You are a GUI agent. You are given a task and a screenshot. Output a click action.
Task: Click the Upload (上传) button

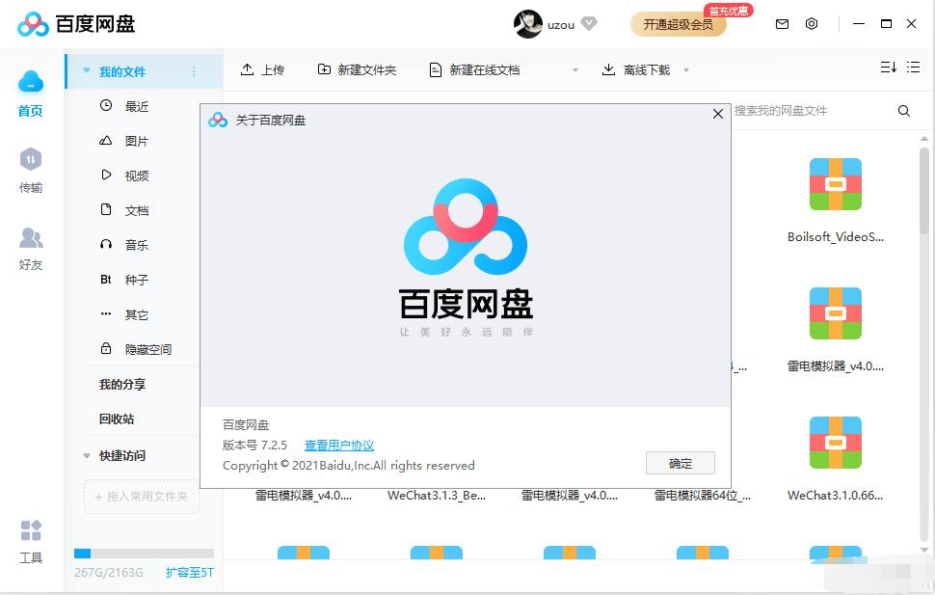coord(262,69)
